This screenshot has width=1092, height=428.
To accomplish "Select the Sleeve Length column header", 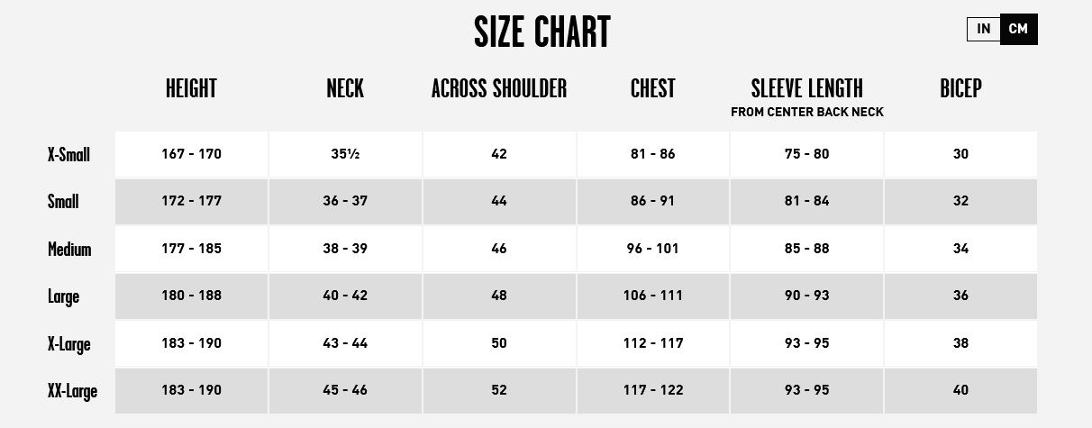I will coord(806,88).
